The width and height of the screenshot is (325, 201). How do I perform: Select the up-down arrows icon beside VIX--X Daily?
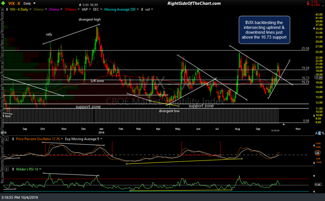(x=6, y=9)
